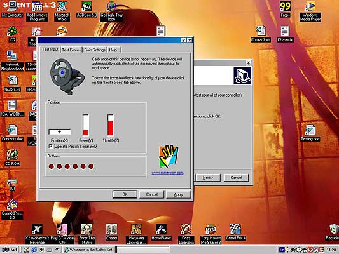Click the OK button
This screenshot has height=254, width=339.
coord(125,194)
